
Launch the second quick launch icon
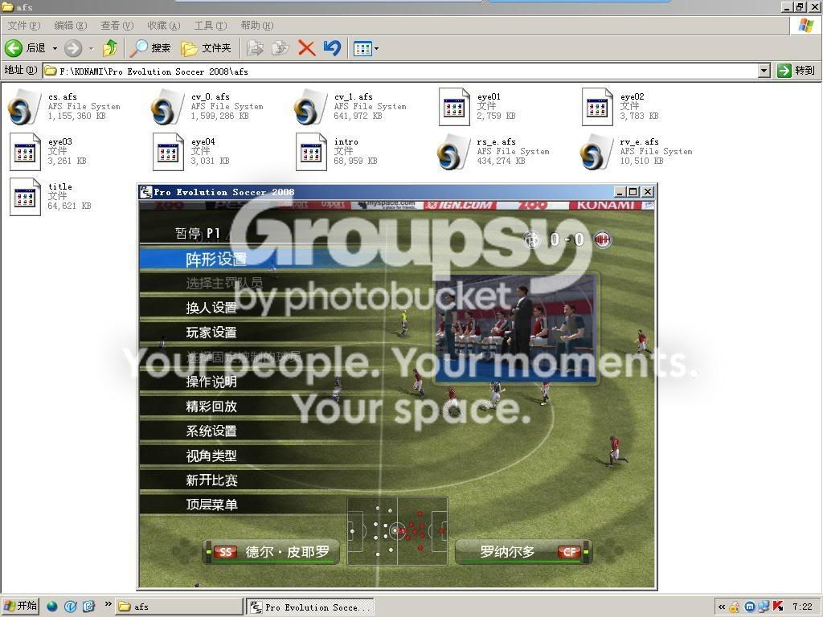[x=70, y=607]
